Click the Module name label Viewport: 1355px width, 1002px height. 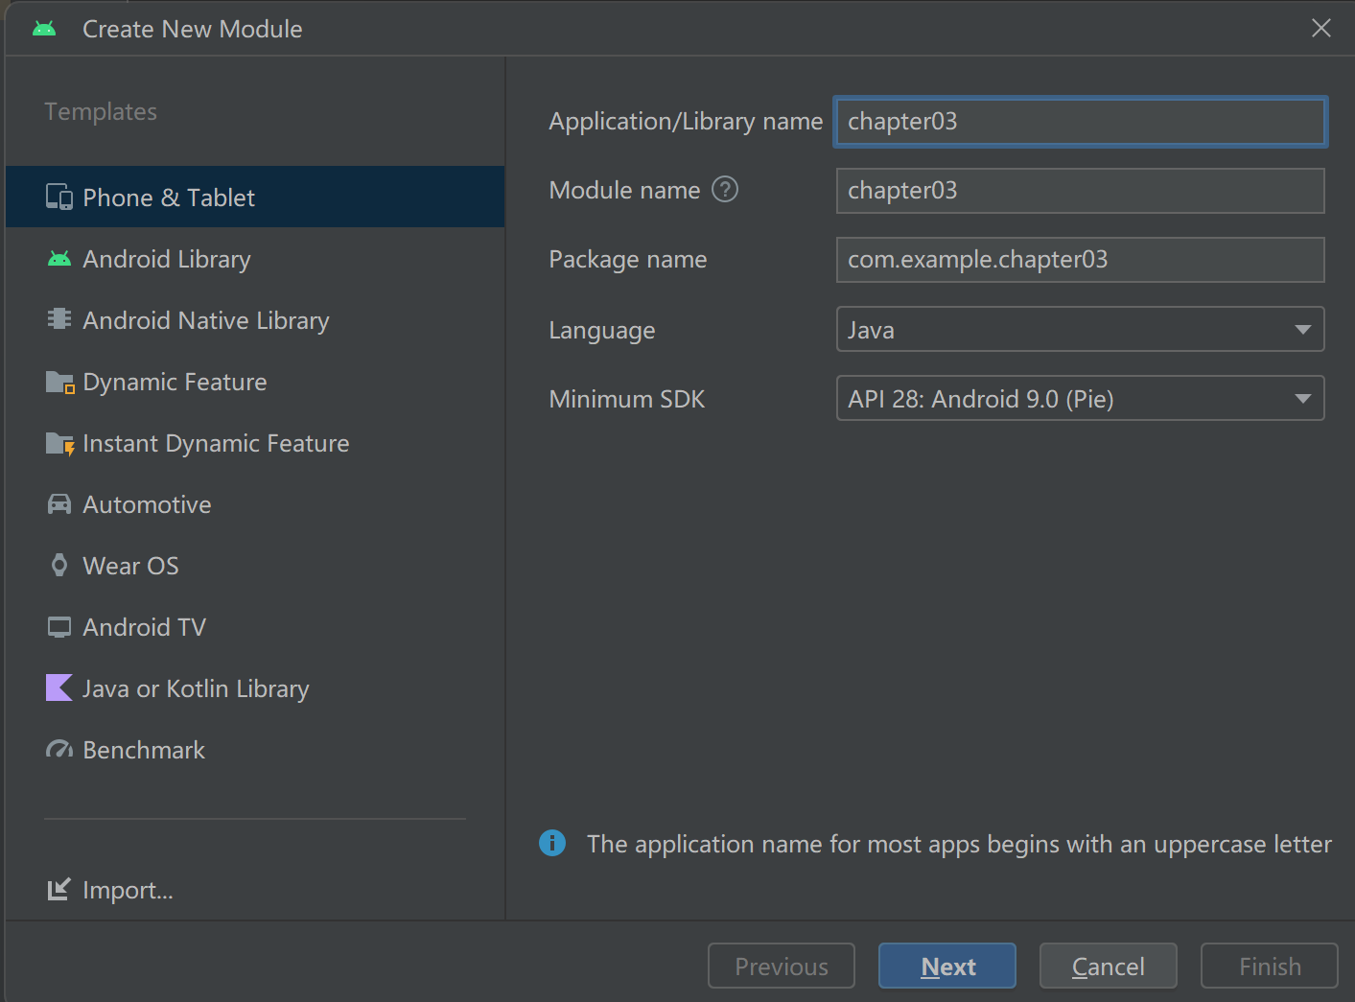point(624,190)
